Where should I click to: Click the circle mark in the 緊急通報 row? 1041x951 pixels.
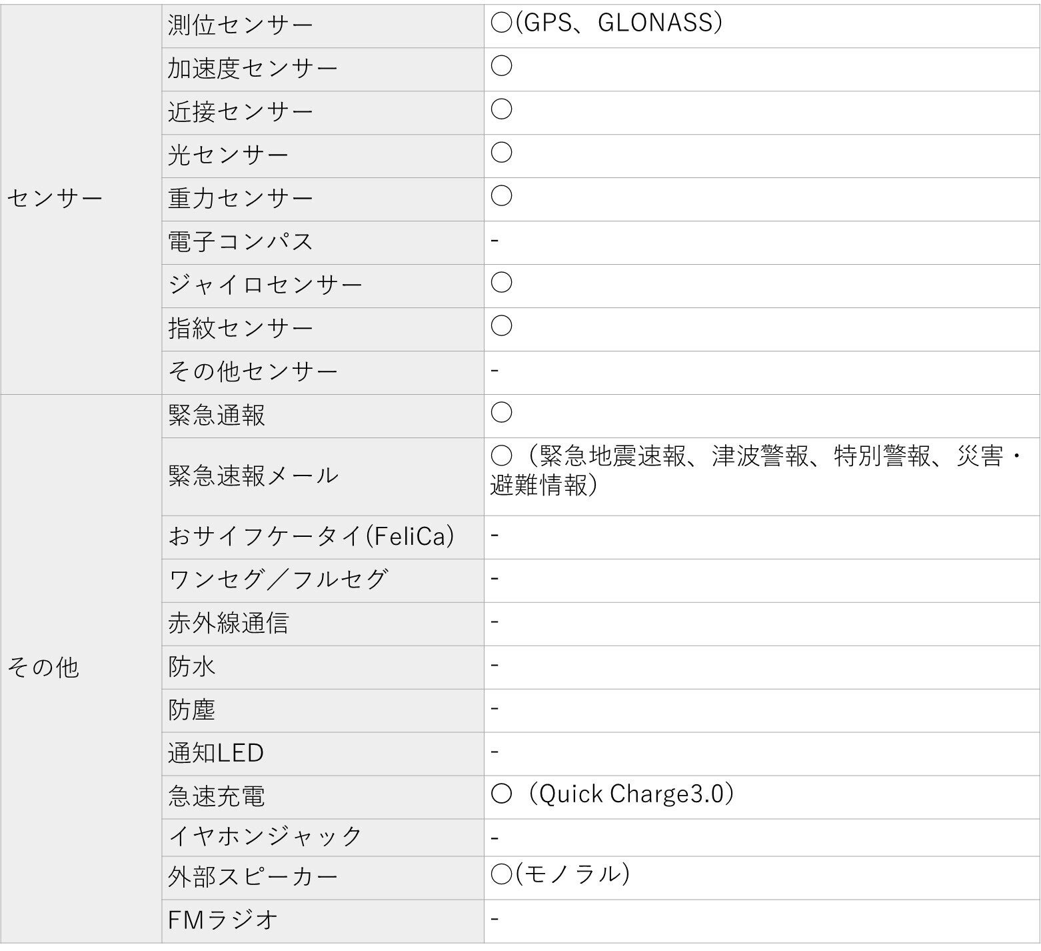click(501, 413)
